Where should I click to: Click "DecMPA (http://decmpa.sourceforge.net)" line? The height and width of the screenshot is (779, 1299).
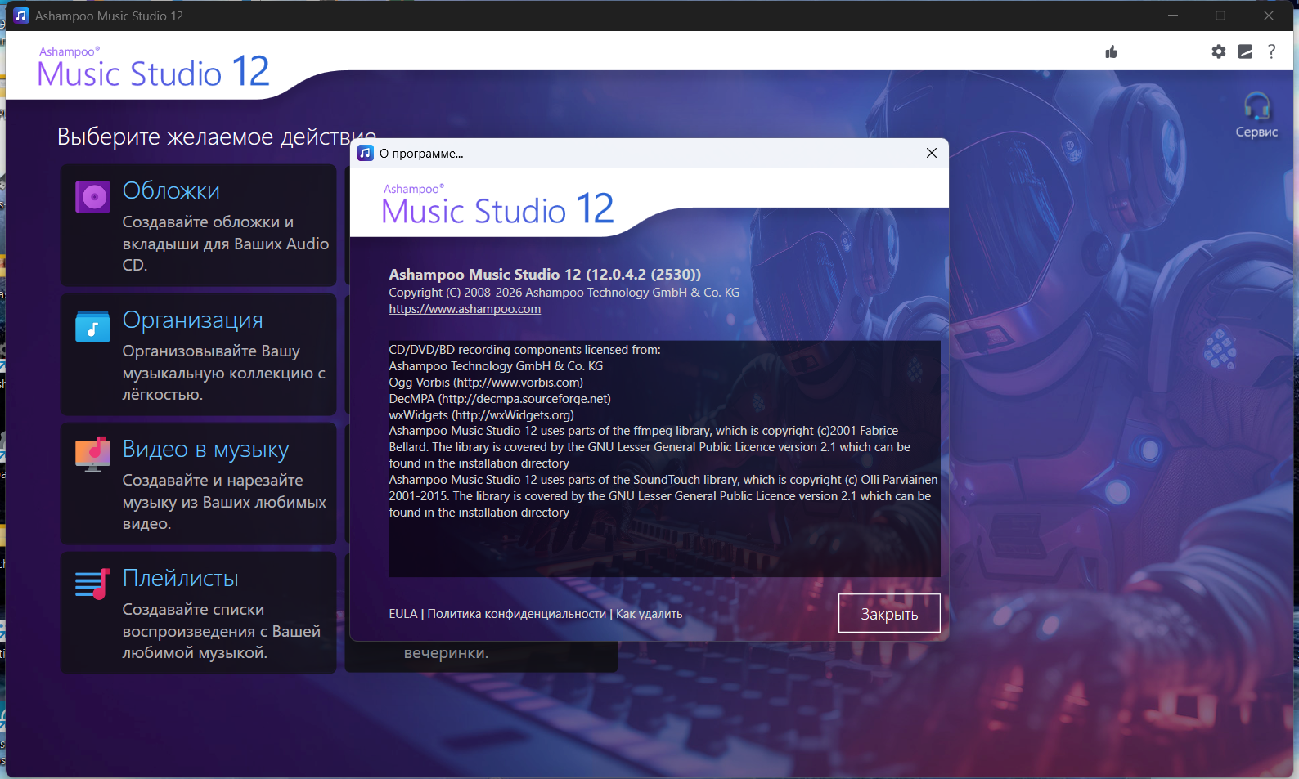point(500,399)
